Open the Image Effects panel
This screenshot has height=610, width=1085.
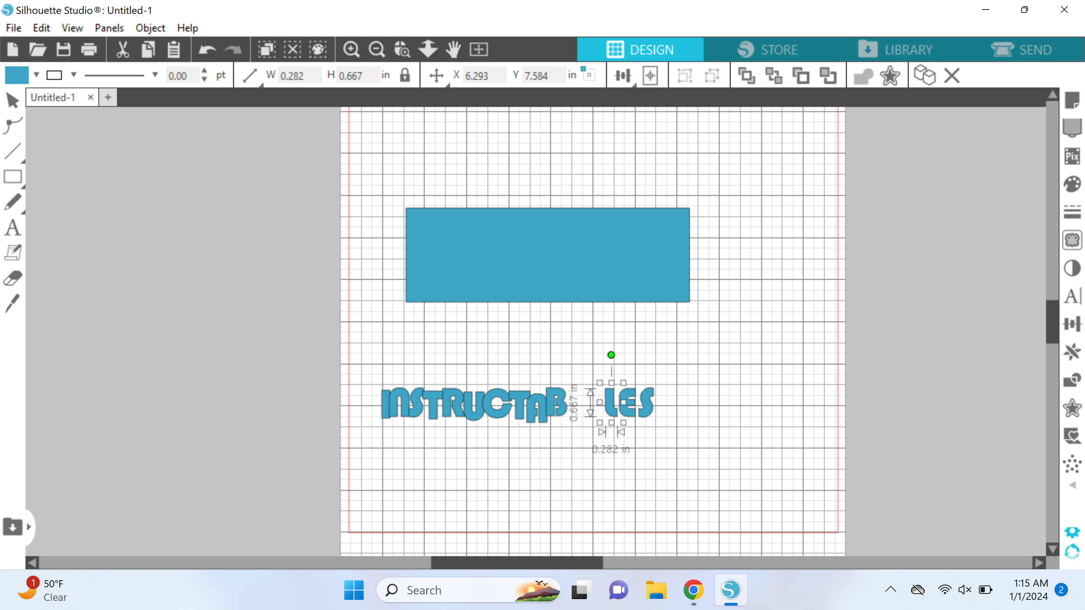tap(1072, 268)
